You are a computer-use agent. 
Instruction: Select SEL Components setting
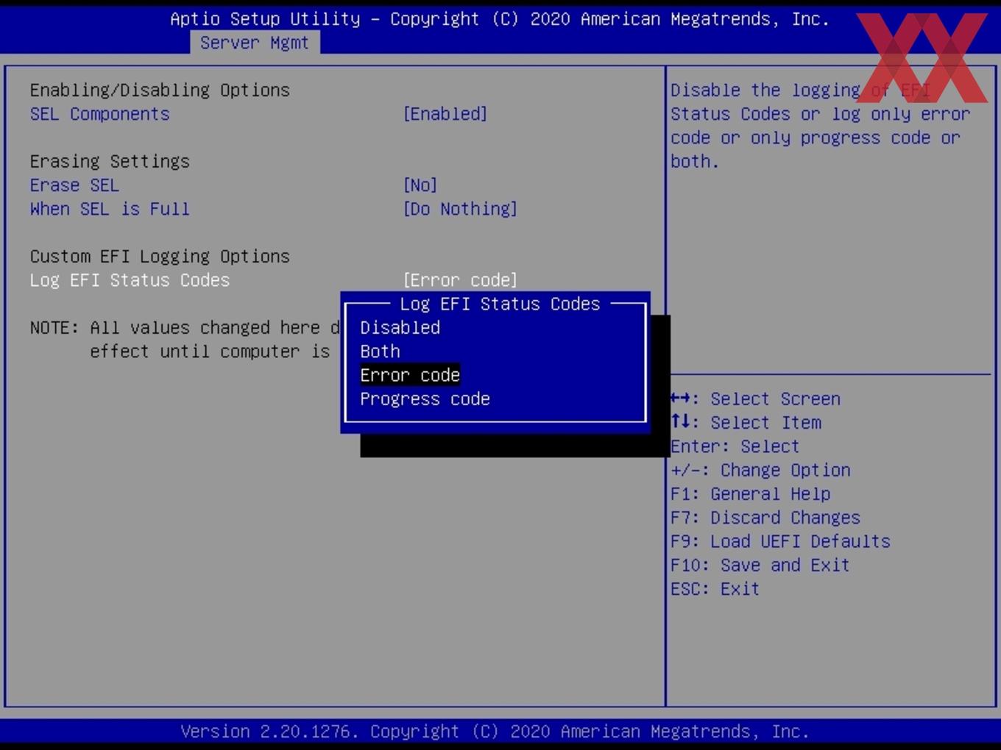100,114
